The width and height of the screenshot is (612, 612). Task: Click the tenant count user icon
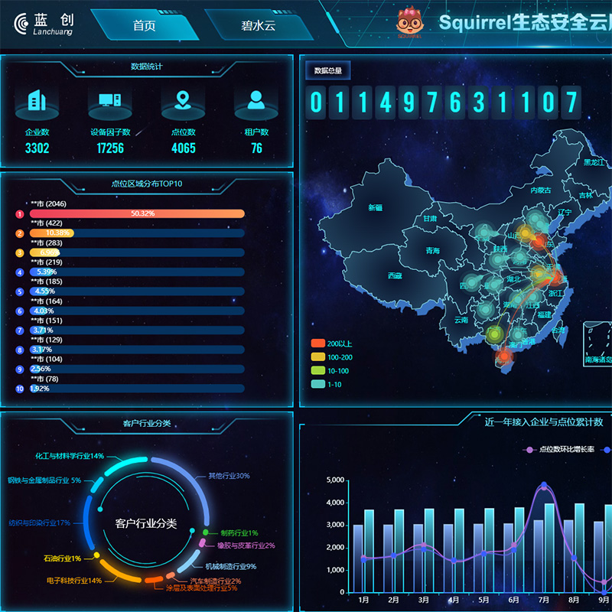tap(256, 100)
